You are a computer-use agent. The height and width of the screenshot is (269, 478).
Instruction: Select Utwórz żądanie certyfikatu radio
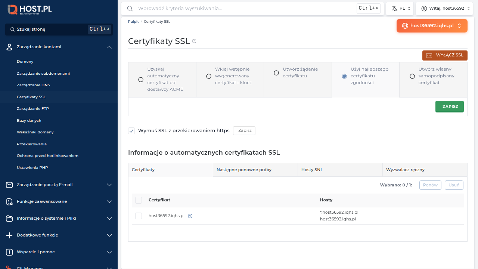[276, 73]
